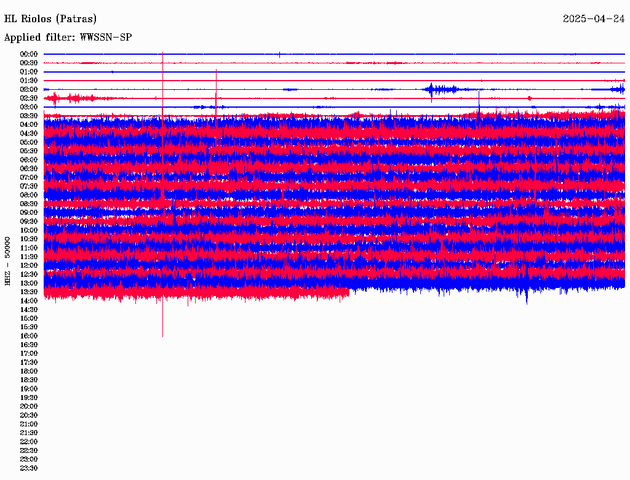Click the Applied filter: WWSSN-SP label
Image resolution: width=630 pixels, height=480 pixels.
pyautogui.click(x=68, y=37)
